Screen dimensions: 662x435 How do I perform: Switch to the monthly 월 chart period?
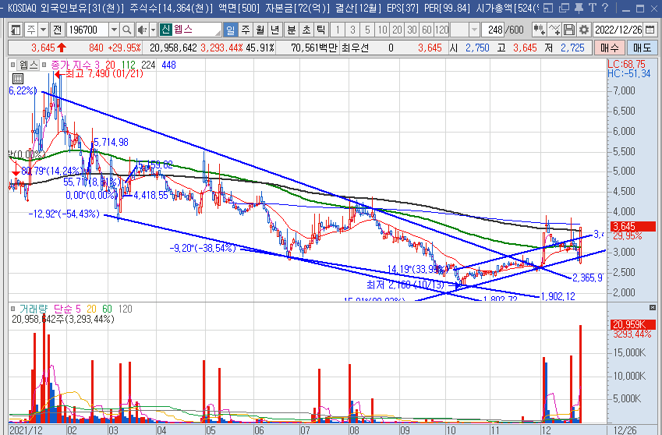260,30
